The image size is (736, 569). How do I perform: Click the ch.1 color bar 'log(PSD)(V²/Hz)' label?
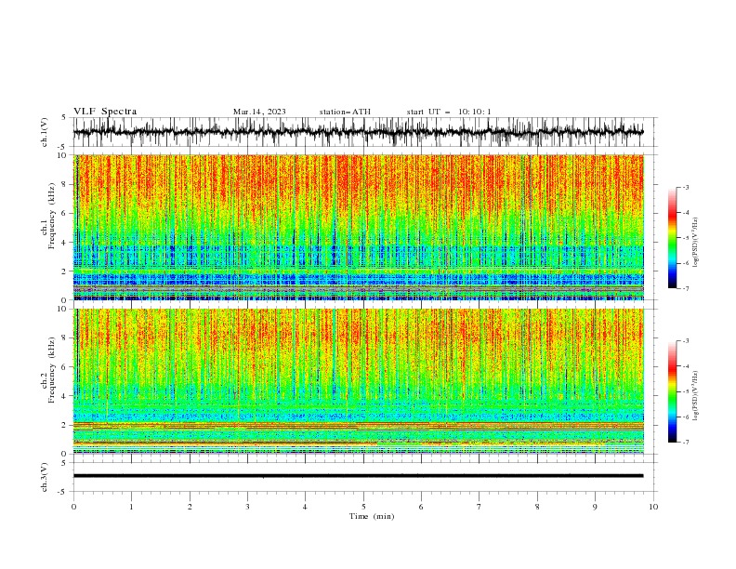coord(695,243)
